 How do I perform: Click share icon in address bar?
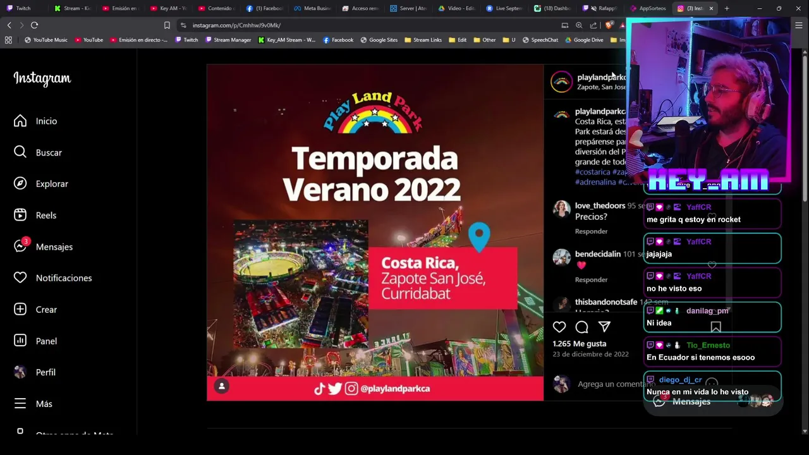(x=593, y=25)
